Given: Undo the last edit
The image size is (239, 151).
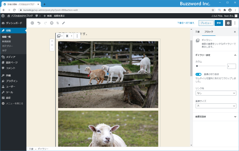Looking at the screenshot, I should [39, 23].
